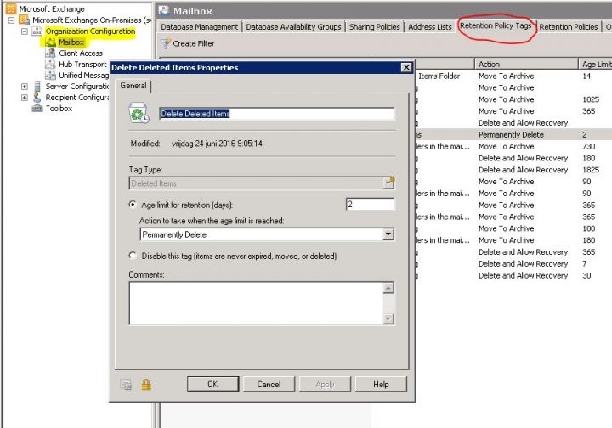Image resolution: width=612 pixels, height=428 pixels.
Task: Click the row with age limit 730
Action: coord(513,146)
